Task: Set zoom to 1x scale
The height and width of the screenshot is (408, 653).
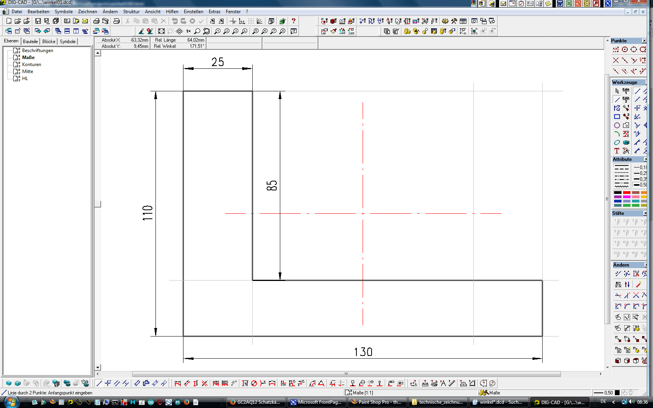Action: (188, 31)
